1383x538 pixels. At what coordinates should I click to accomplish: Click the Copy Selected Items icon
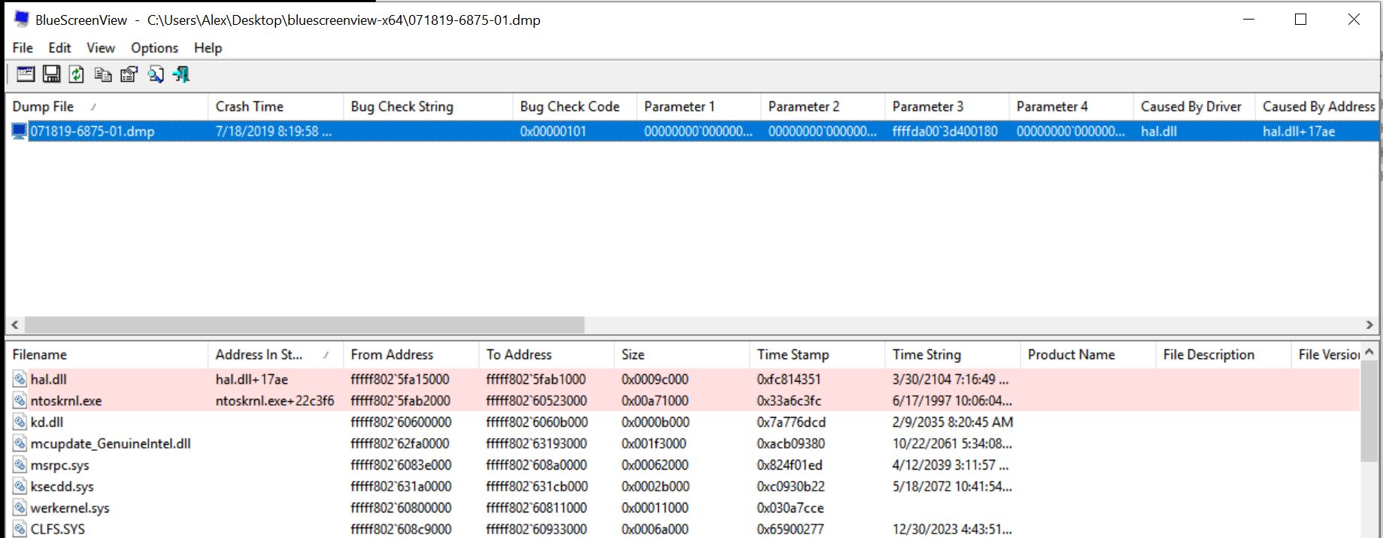click(103, 74)
